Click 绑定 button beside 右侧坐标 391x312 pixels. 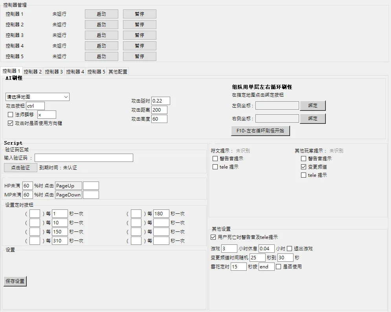pos(313,118)
